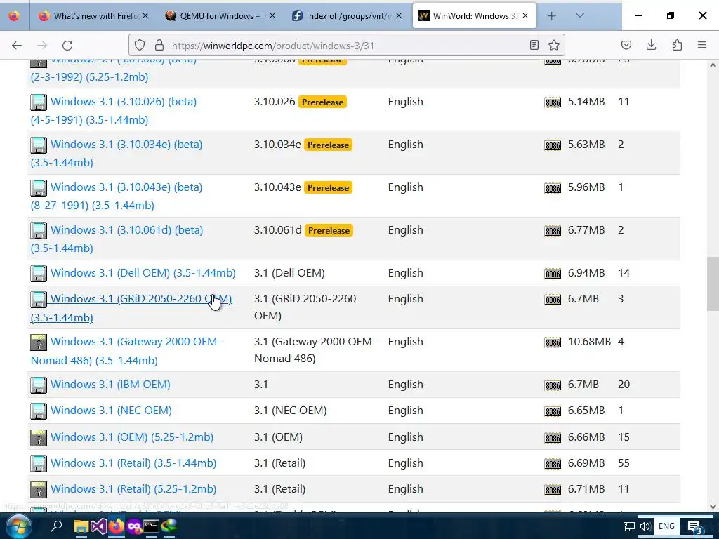Show site security padlock info

pos(159,45)
